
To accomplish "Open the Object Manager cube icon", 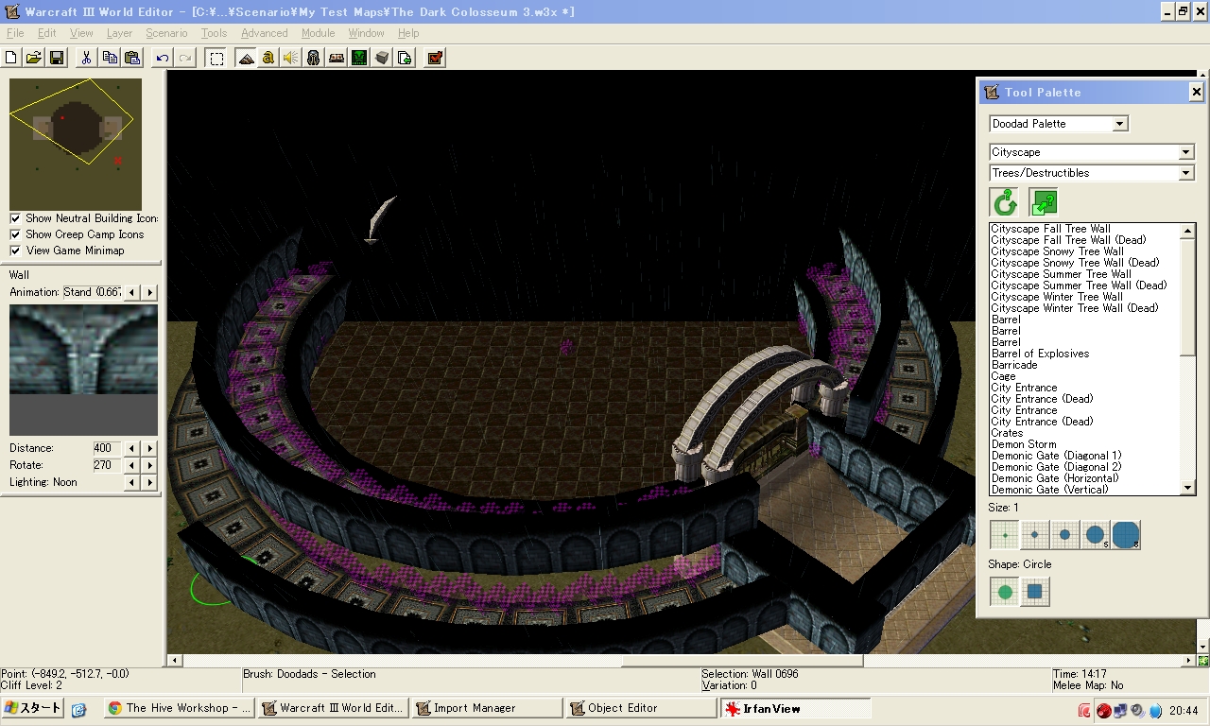I will click(x=382, y=58).
